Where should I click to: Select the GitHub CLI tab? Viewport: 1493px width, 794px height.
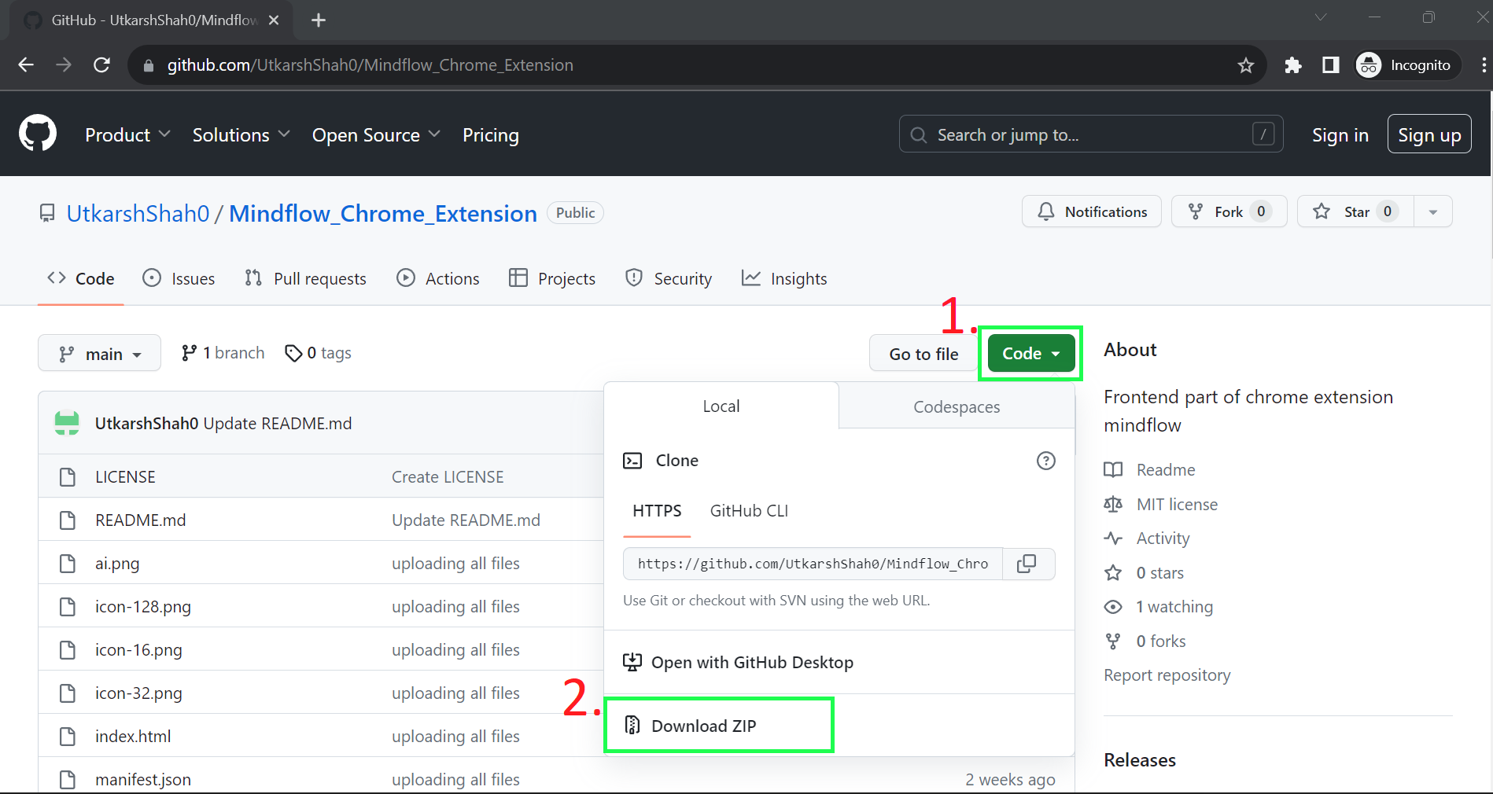748,510
